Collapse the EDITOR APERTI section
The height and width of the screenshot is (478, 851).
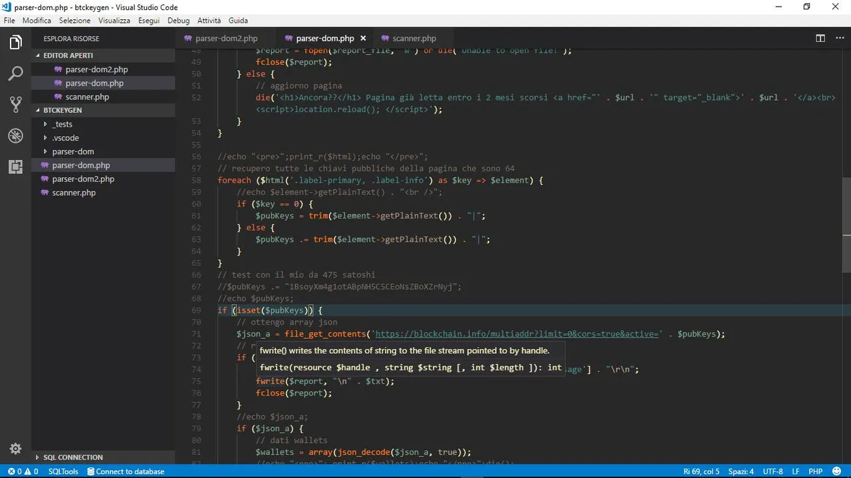(37, 56)
